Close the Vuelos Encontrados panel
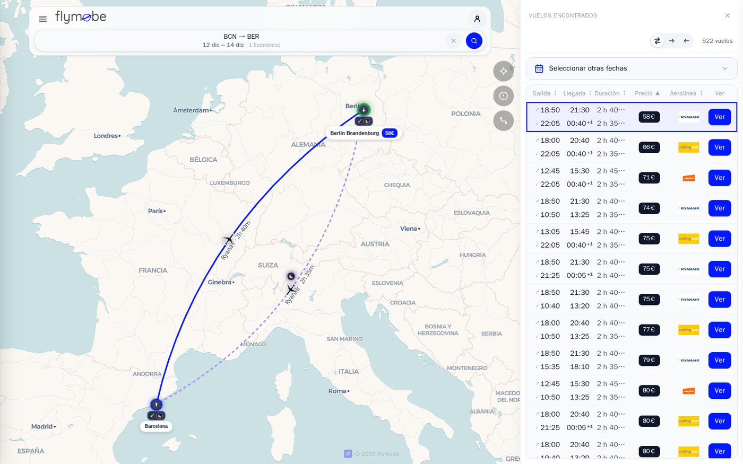The image size is (743, 464). pyautogui.click(x=728, y=15)
